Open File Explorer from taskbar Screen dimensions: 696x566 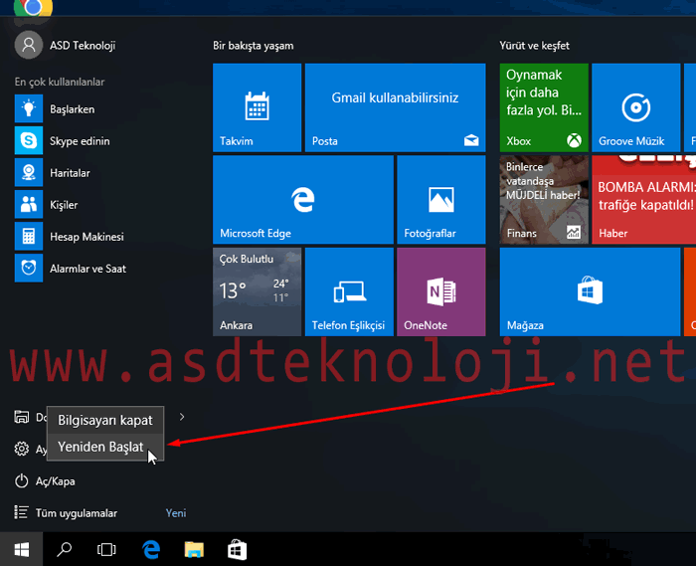coord(194,549)
